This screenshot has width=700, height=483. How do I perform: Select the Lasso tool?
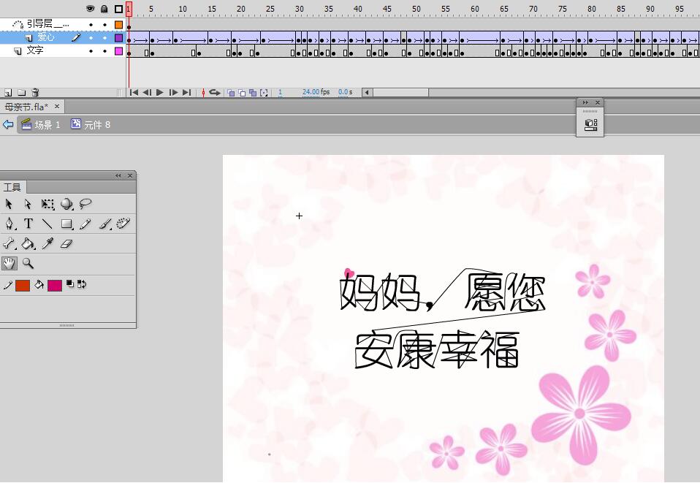click(x=85, y=204)
